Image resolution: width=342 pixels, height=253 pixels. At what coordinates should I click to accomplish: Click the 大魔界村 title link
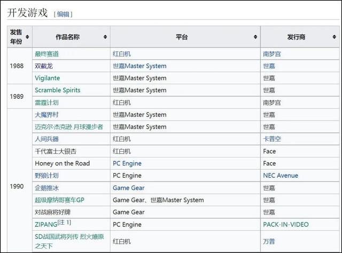click(x=46, y=115)
